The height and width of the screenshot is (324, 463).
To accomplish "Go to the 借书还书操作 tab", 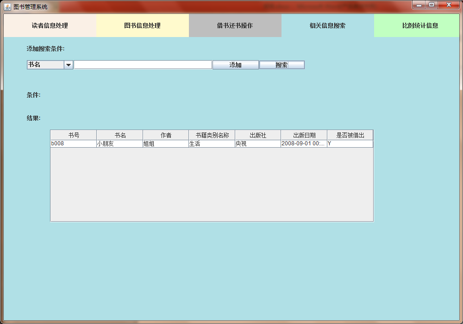I will pos(235,25).
